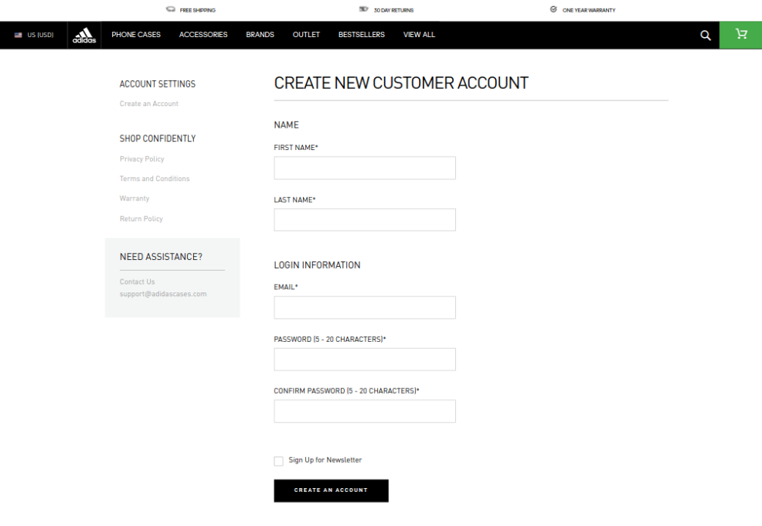The image size is (762, 526).
Task: Open the Contact Us link
Action: 137,282
